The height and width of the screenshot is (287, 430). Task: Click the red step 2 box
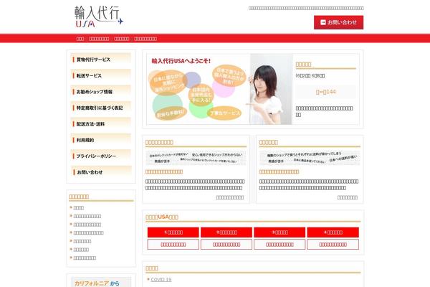coord(226,232)
